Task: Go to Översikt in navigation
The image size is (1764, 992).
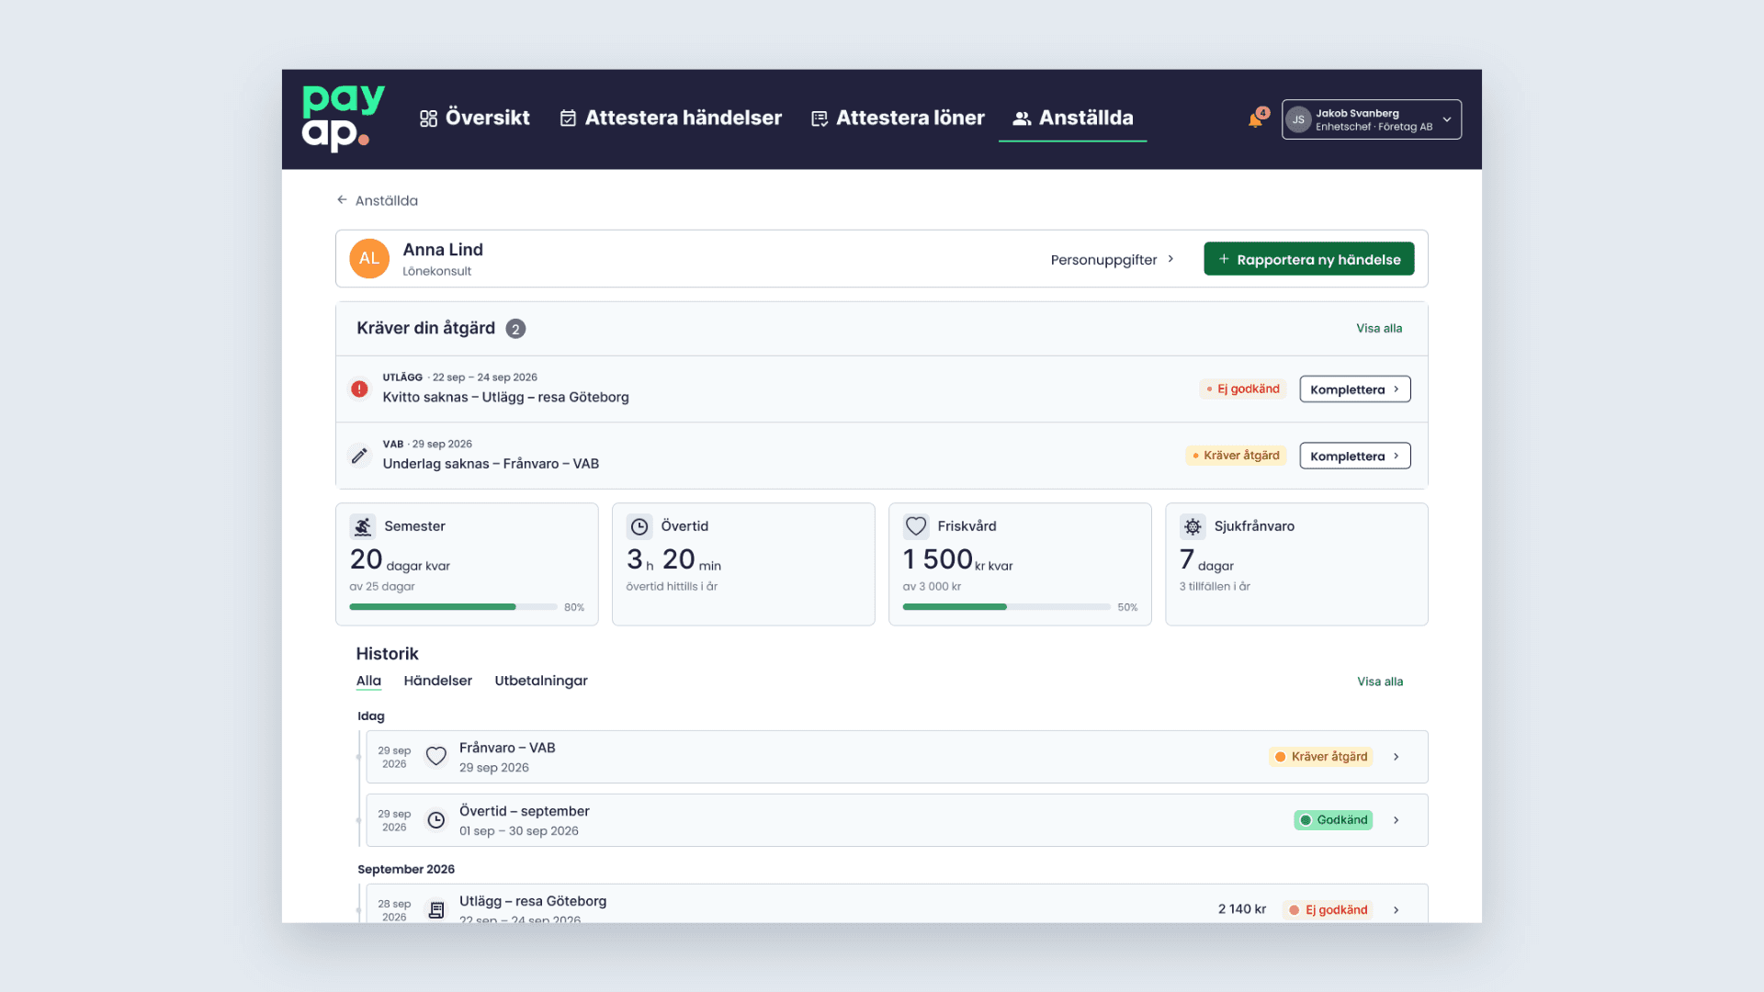Action: pyautogui.click(x=475, y=118)
